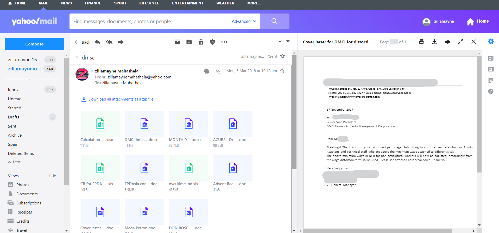499x233 pixels.
Task: Expand the document preview to full screen
Action: (460, 42)
